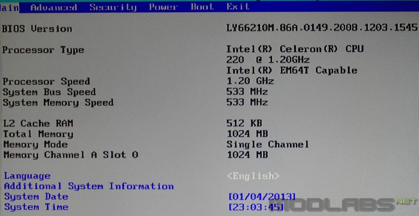Click the system date field 01/04/2013
This screenshot has height=216, width=419.
[x=262, y=197]
